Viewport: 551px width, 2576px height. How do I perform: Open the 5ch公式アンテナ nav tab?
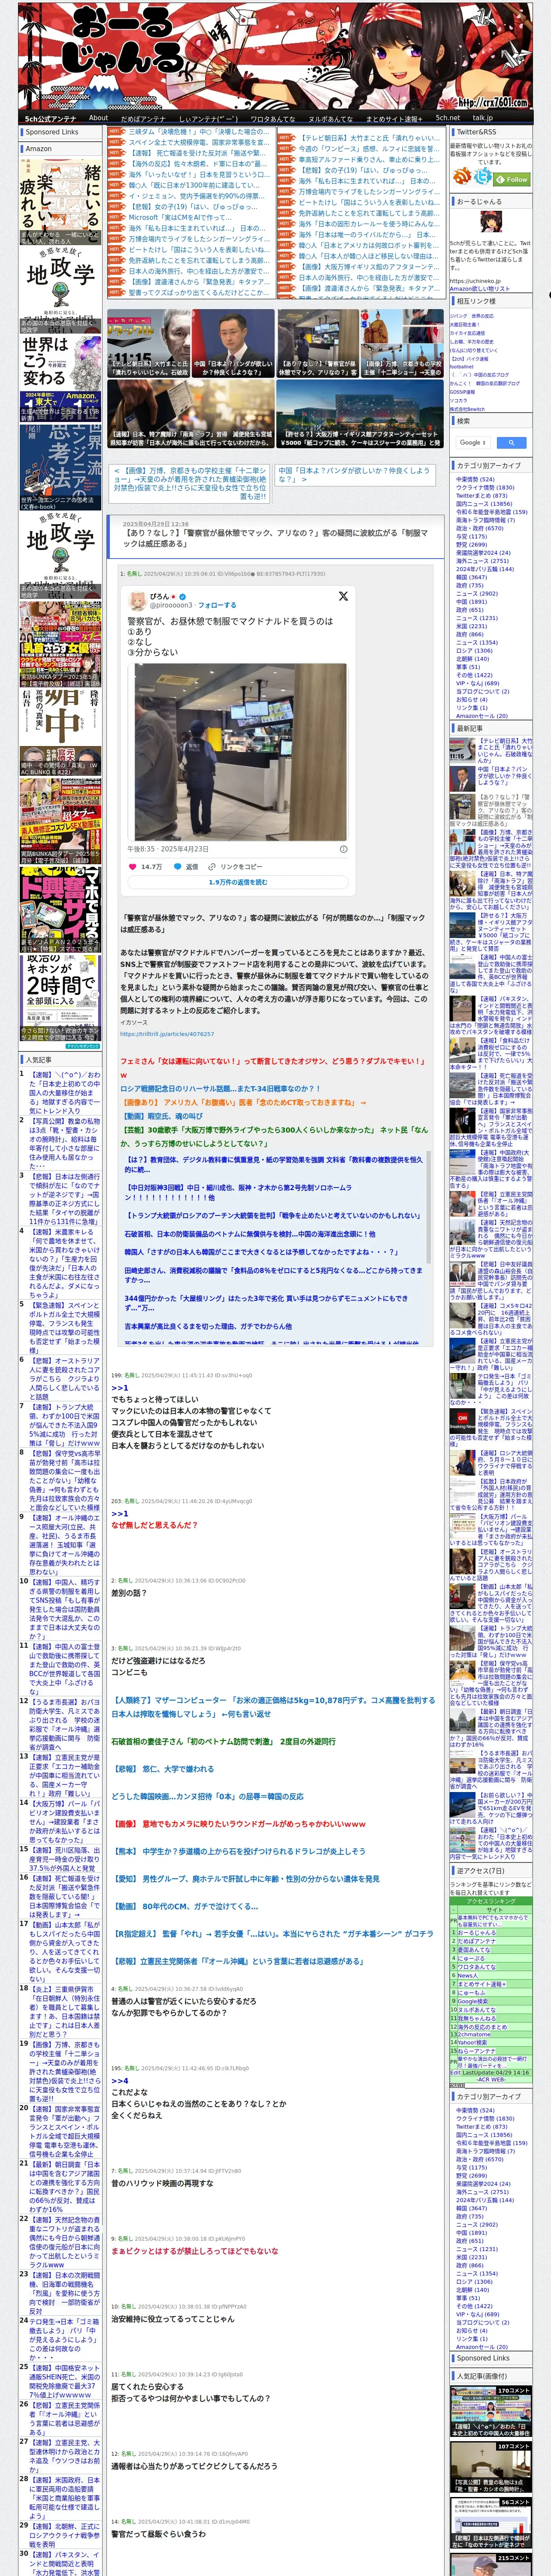coord(50,118)
